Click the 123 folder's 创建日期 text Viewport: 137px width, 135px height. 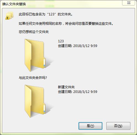click(78, 46)
